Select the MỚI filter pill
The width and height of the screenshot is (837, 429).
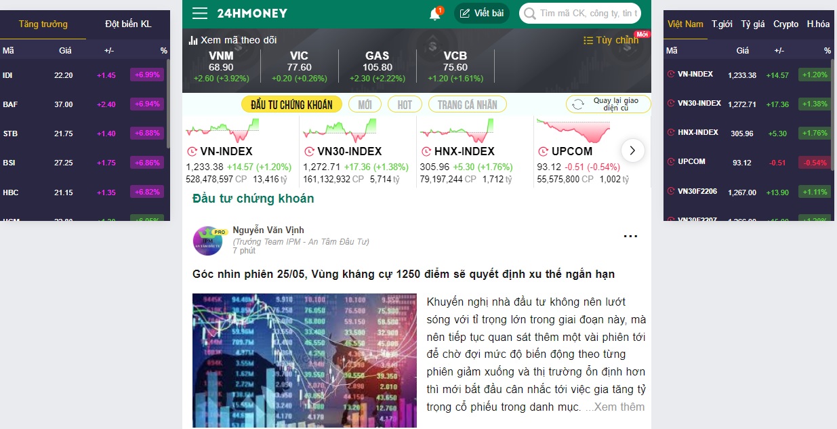[365, 104]
